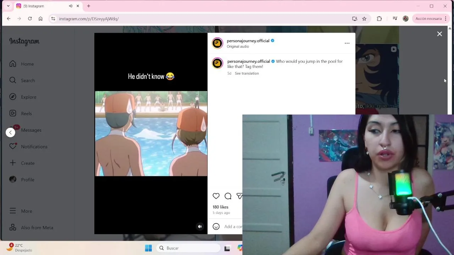Open Reels from the sidebar

click(x=21, y=113)
